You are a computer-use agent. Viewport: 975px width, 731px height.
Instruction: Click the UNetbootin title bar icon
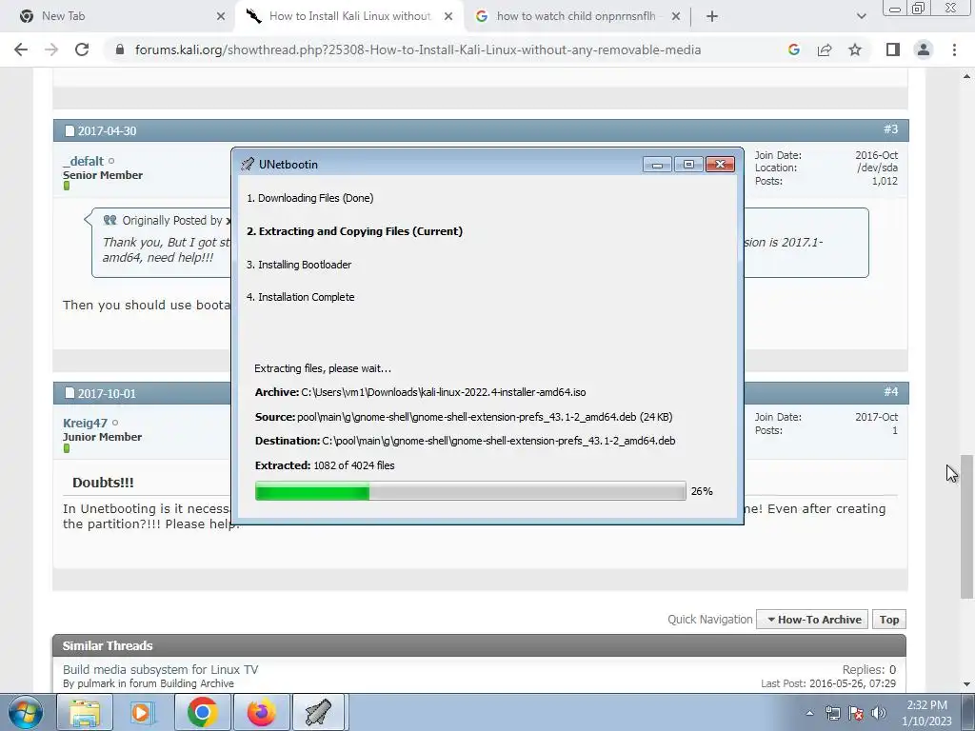coord(248,164)
